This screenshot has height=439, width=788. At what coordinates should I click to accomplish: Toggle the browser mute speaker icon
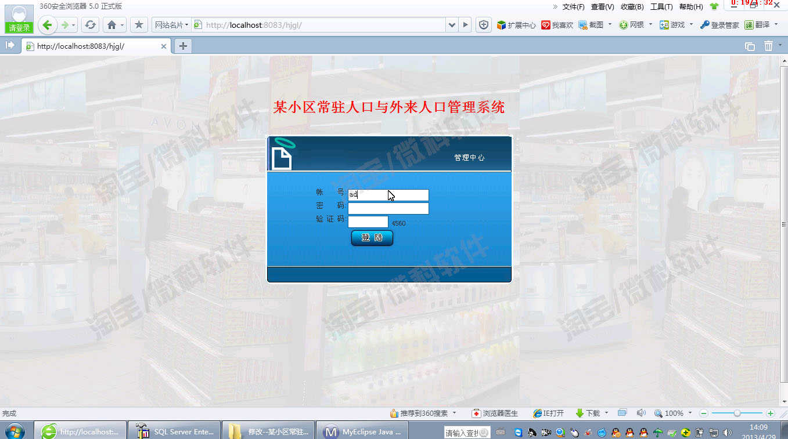[x=641, y=413]
